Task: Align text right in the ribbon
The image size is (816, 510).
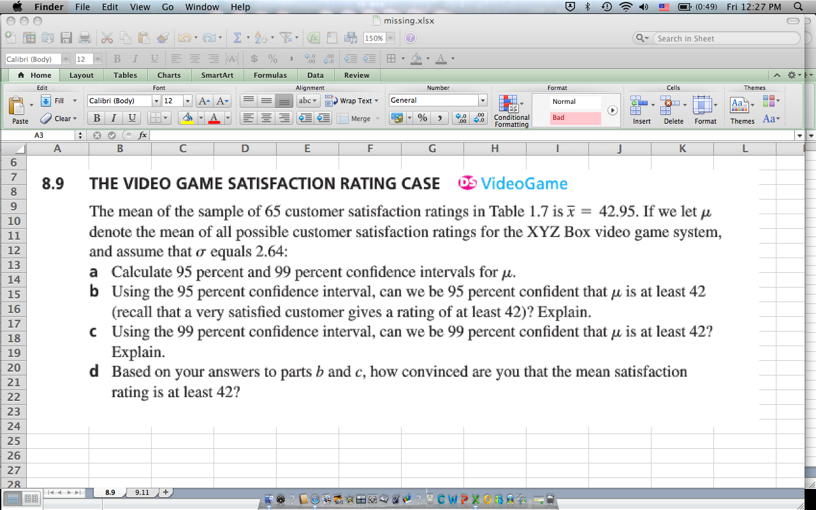Action: pyautogui.click(x=284, y=118)
